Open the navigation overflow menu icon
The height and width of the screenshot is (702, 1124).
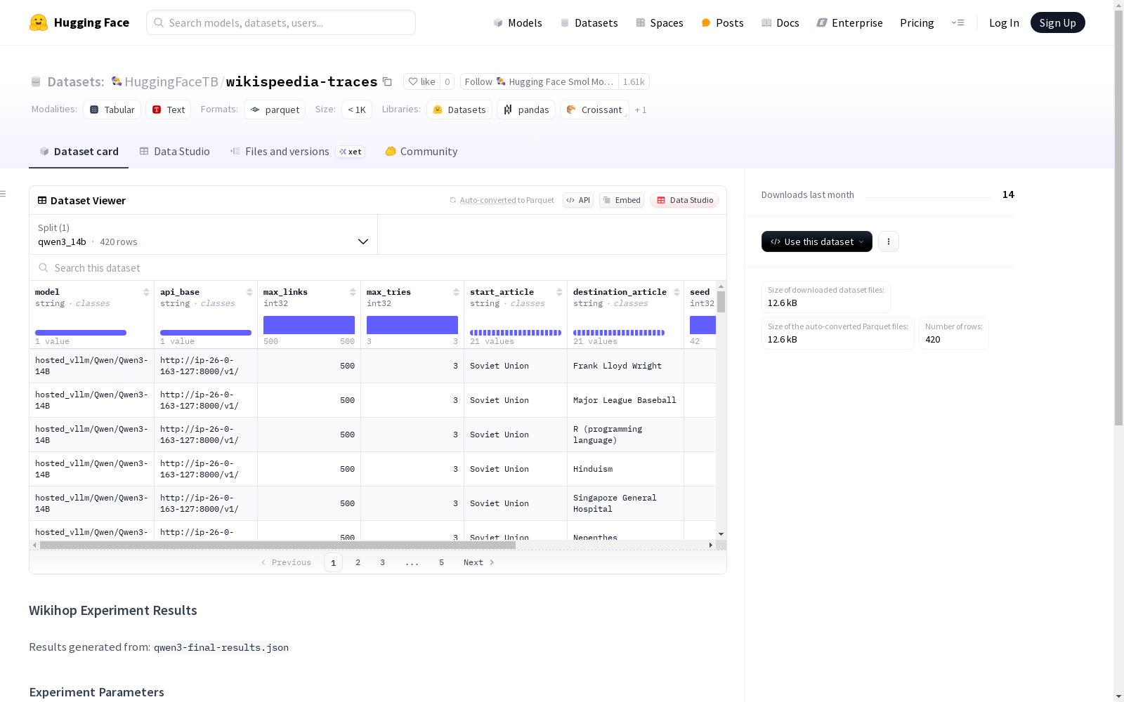point(958,22)
